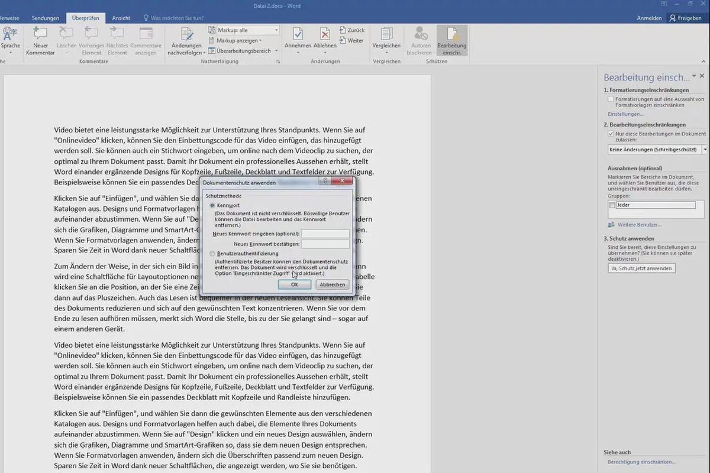710x473 pixels.
Task: Expand the Überarbeitungsbereich dropdown arrow
Action: pos(275,51)
